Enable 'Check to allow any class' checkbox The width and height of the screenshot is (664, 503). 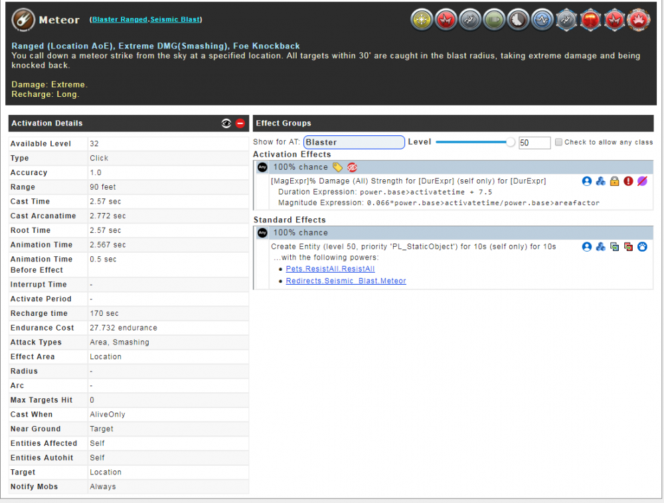coord(558,142)
